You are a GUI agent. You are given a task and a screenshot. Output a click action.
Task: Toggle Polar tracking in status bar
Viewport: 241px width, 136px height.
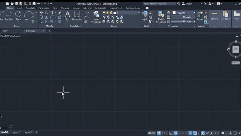pyautogui.click(x=175, y=133)
